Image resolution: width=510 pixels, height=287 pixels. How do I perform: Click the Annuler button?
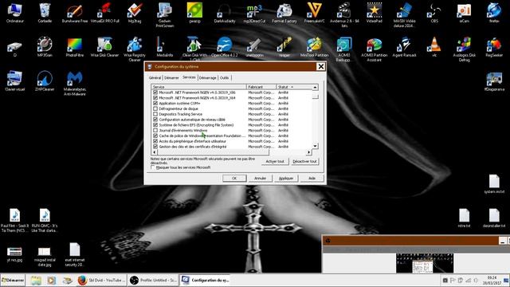point(260,178)
